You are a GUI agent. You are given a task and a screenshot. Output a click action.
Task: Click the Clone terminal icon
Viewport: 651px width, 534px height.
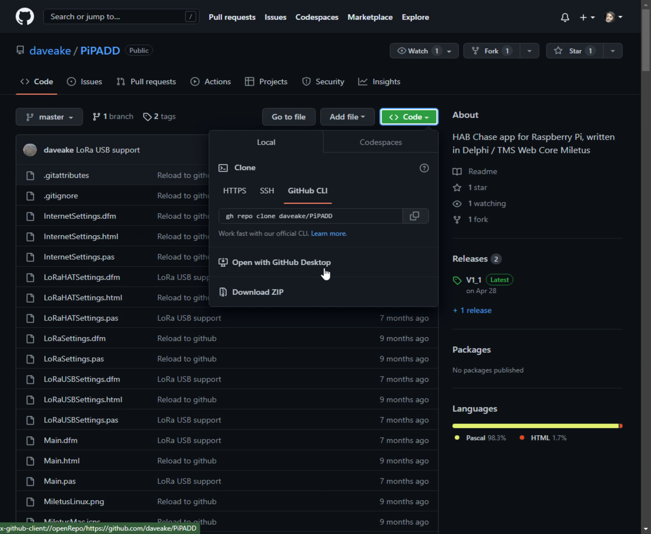coord(223,168)
